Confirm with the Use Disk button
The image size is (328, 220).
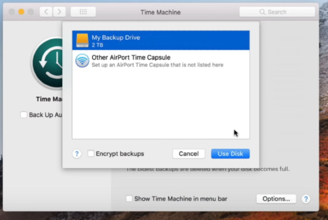point(230,154)
